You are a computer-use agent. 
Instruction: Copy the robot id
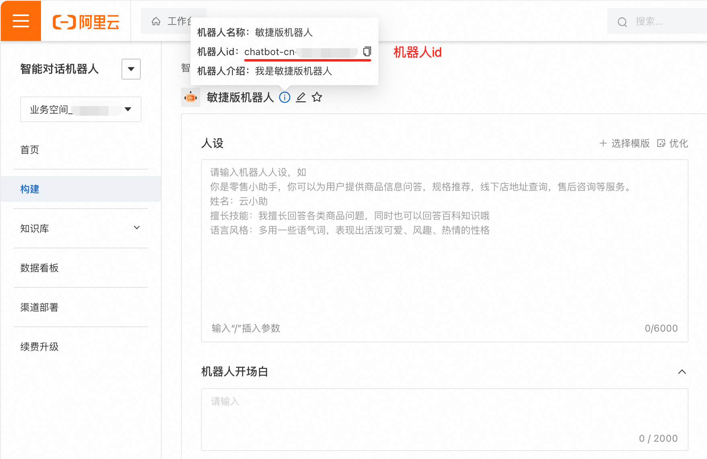point(367,51)
